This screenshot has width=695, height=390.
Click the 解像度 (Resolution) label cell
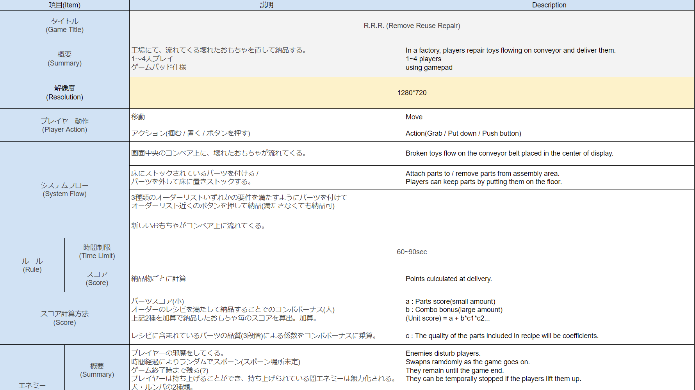pyautogui.click(x=64, y=93)
